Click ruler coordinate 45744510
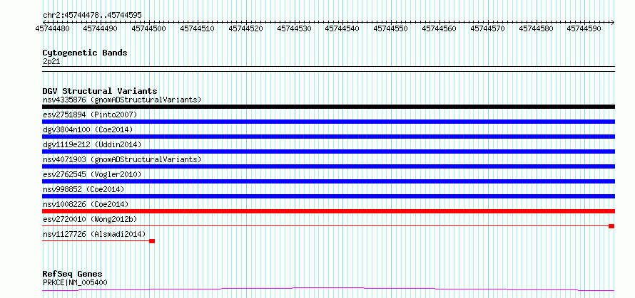635x298 pixels. pyautogui.click(x=197, y=28)
